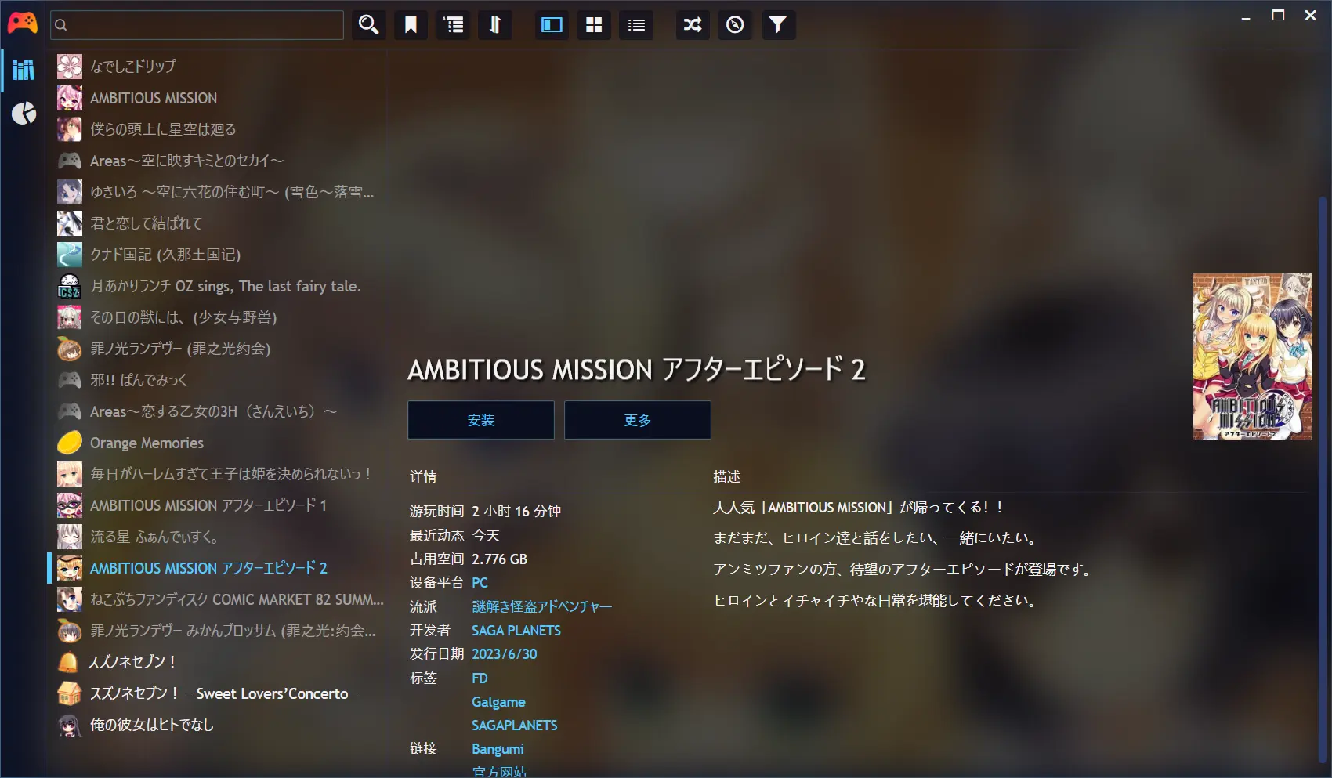The image size is (1332, 778).
Task: Pick a random game with shuffle icon
Action: click(x=693, y=25)
